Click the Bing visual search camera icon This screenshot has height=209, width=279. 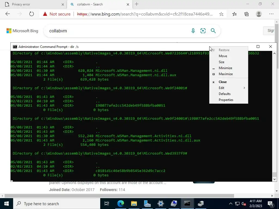click(203, 31)
